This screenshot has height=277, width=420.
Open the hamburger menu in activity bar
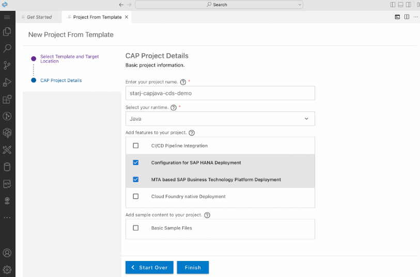pos(7,17)
